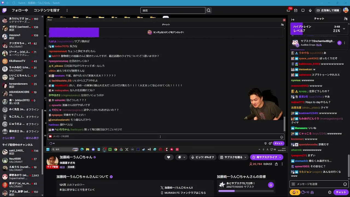This screenshot has height=197, width=350.
Task: Click the heart follow button
Action: [x=168, y=157]
